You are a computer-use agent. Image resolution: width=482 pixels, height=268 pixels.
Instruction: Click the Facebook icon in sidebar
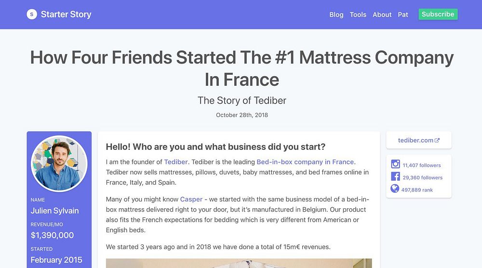[x=395, y=177]
